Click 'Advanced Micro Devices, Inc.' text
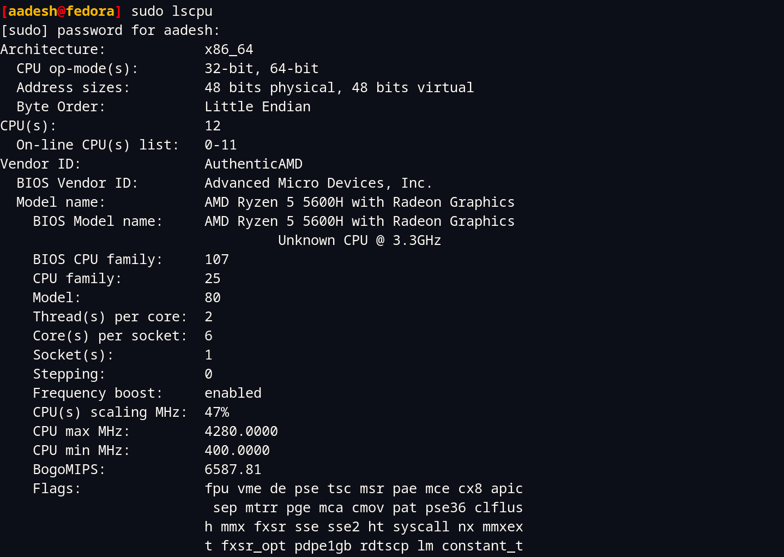 (318, 183)
